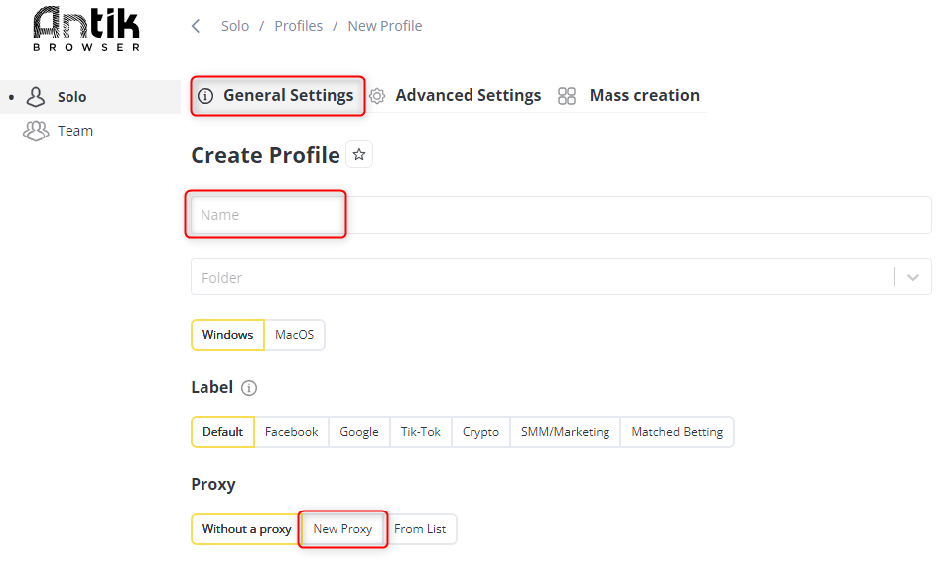The image size is (944, 568).
Task: Pick the Crypto label option
Action: coord(480,432)
